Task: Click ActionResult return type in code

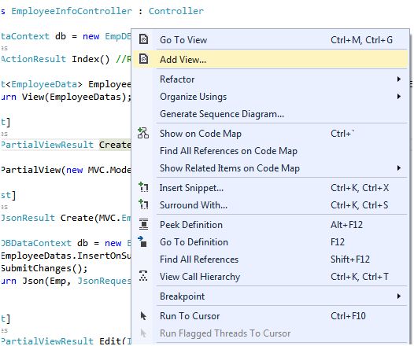Action: click(x=33, y=59)
